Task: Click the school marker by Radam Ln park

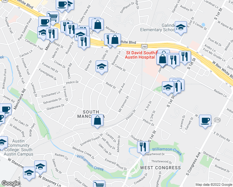Action: [168, 88]
